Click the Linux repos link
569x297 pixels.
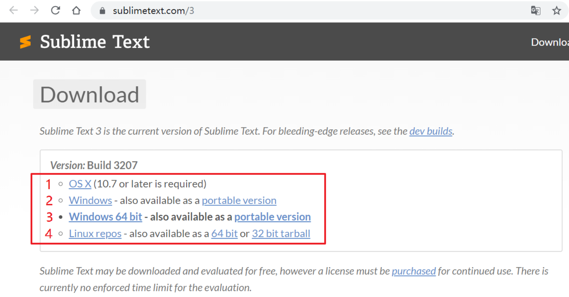click(95, 234)
